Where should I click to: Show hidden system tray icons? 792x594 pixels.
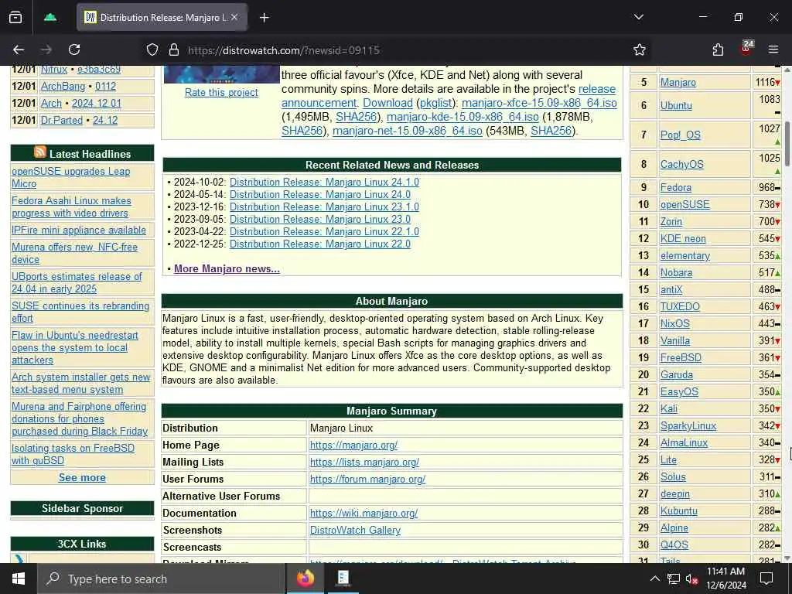coord(654,579)
